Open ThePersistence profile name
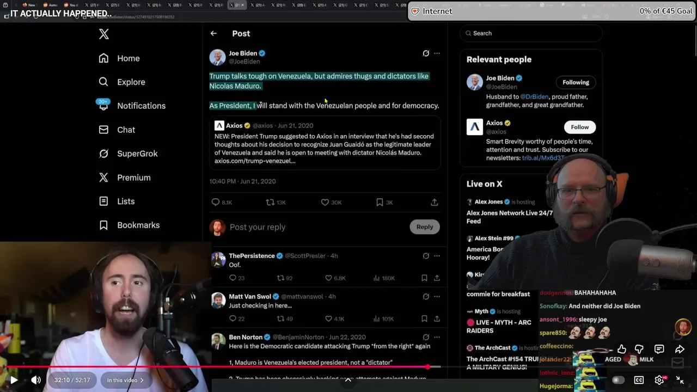 [x=252, y=256]
